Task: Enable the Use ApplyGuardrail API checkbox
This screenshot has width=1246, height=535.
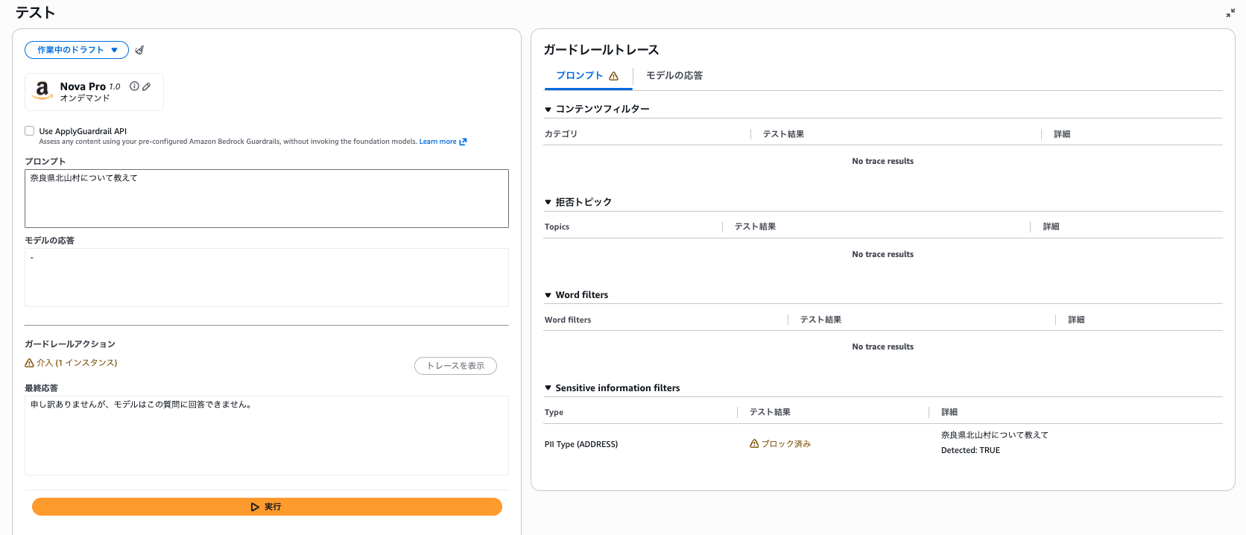Action: tap(30, 131)
